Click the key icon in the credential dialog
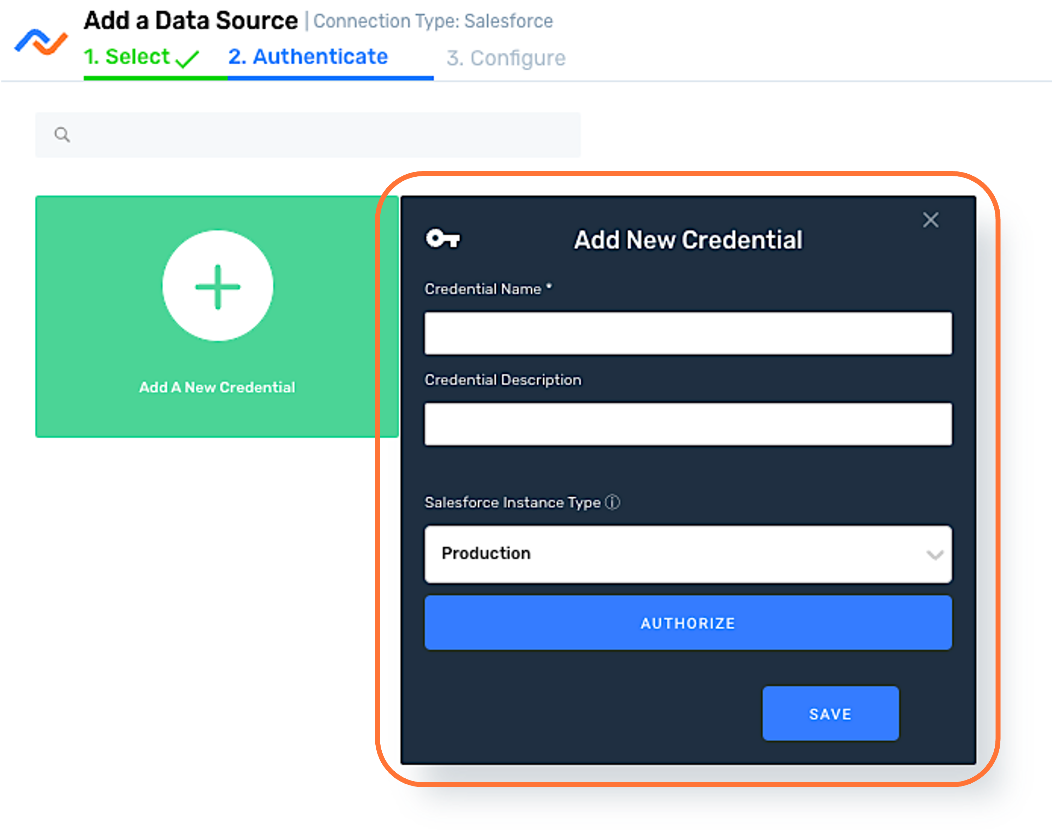Screen dimensions: 1052x836 443,238
